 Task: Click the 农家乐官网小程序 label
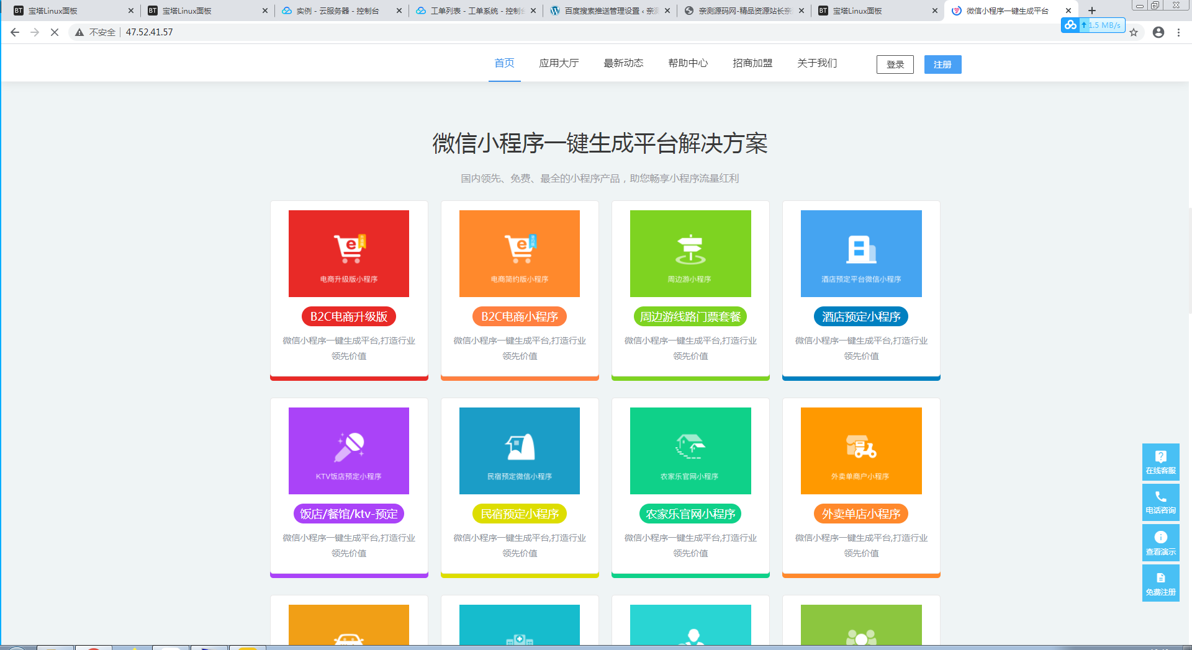tap(690, 514)
